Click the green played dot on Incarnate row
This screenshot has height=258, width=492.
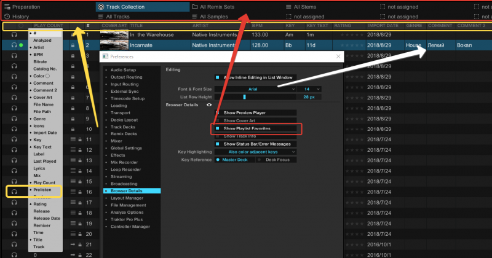pos(21,45)
